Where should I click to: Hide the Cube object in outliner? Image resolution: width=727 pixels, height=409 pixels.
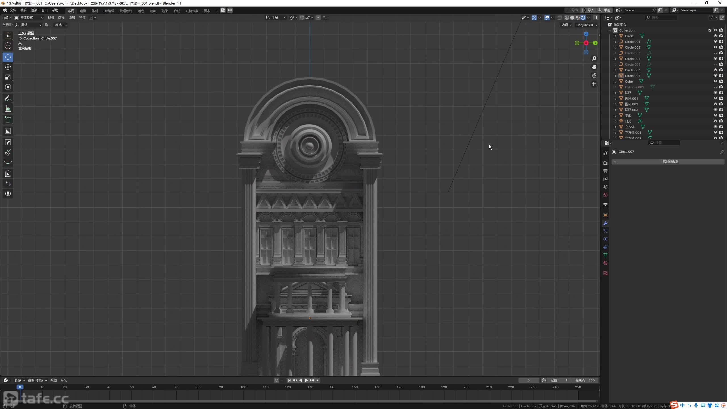click(x=715, y=81)
